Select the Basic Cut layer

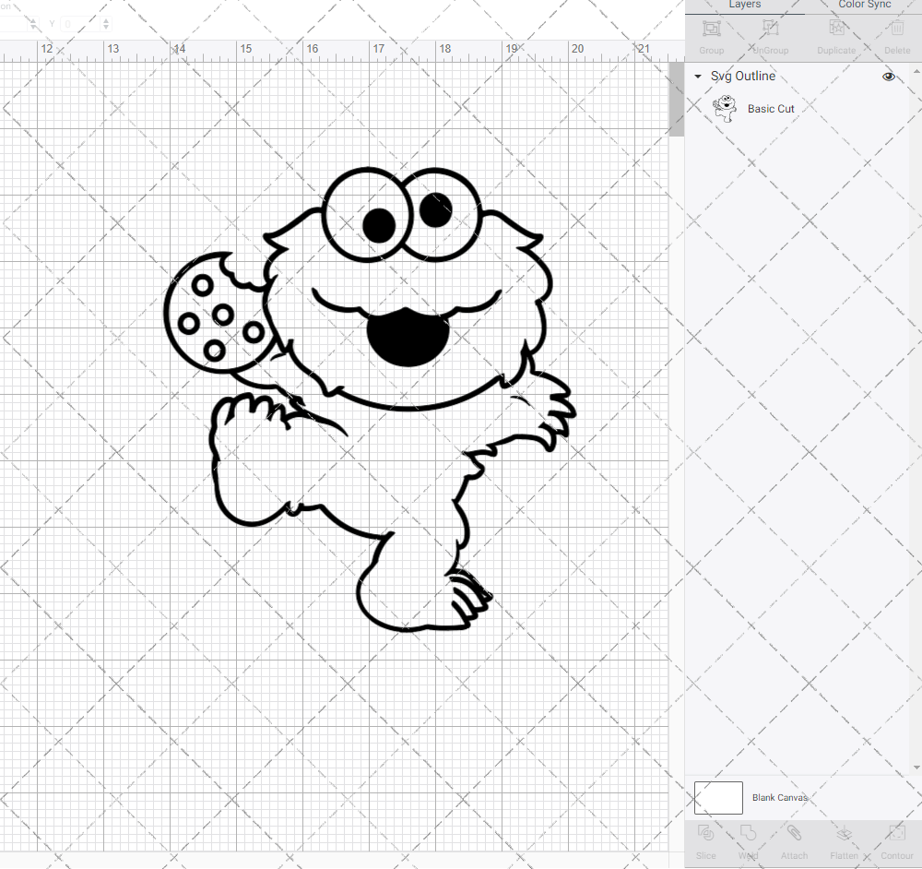pyautogui.click(x=771, y=108)
